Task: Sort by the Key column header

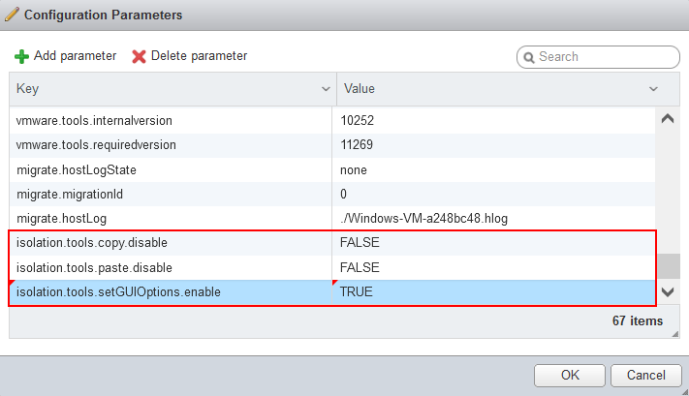Action: pyautogui.click(x=172, y=89)
